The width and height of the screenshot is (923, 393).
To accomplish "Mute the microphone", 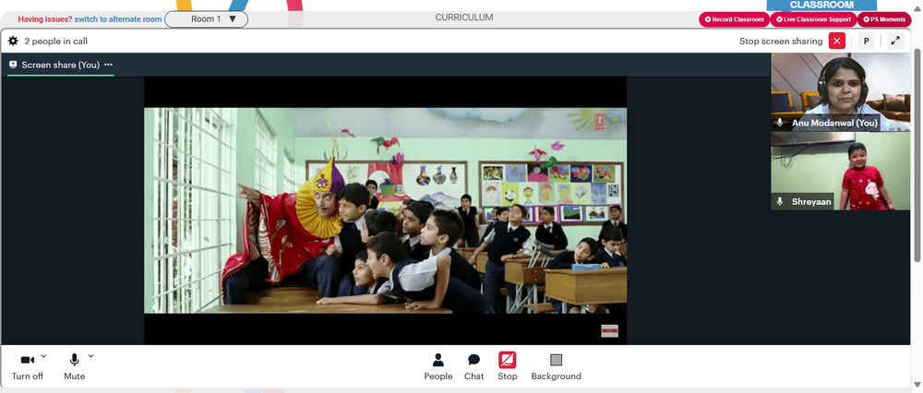I will pyautogui.click(x=74, y=367).
